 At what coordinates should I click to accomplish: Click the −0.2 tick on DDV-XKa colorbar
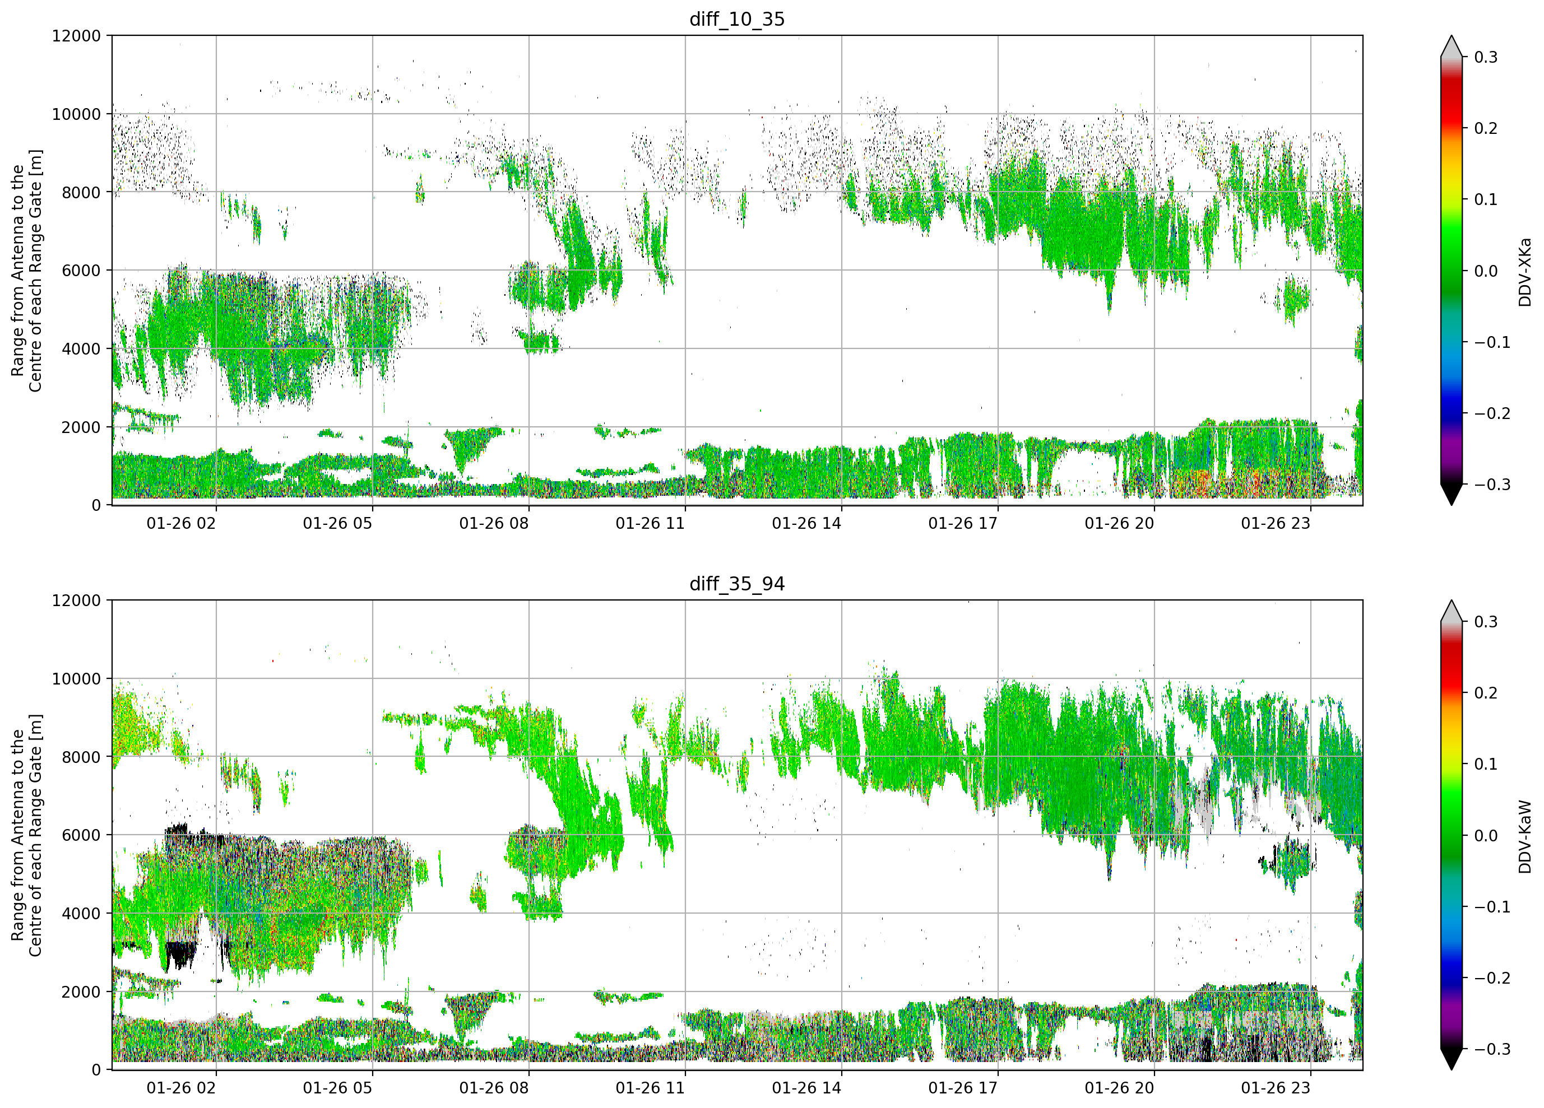[x=1492, y=414]
